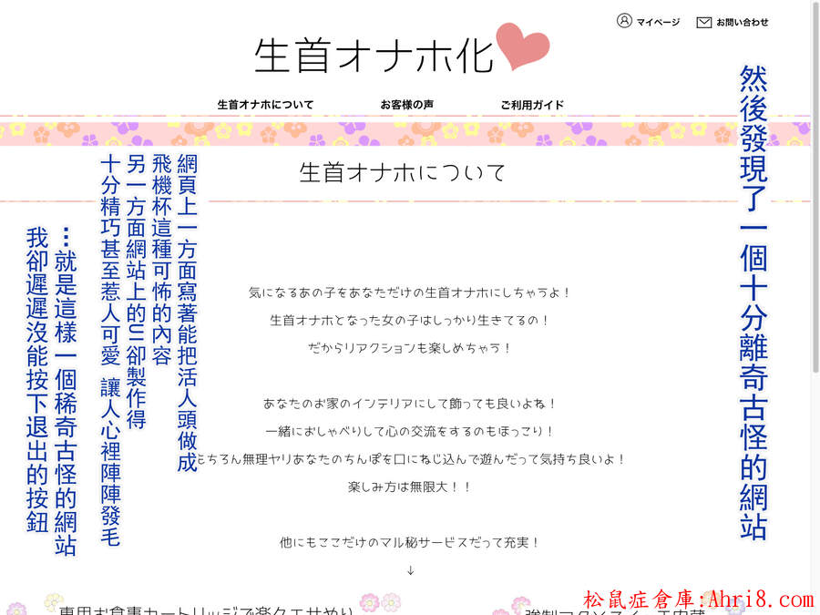Click the large site title text in header

374,55
